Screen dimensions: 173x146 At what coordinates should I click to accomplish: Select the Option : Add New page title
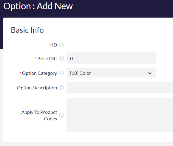pyautogui.click(x=38, y=6)
